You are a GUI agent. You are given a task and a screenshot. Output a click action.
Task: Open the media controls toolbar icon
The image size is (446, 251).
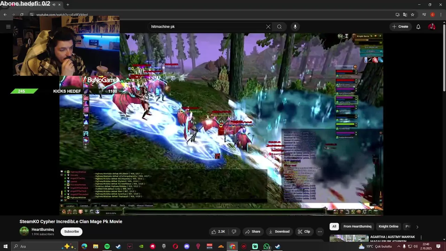[424, 15]
